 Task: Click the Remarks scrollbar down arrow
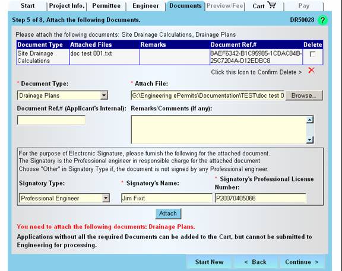pyautogui.click(x=310, y=139)
